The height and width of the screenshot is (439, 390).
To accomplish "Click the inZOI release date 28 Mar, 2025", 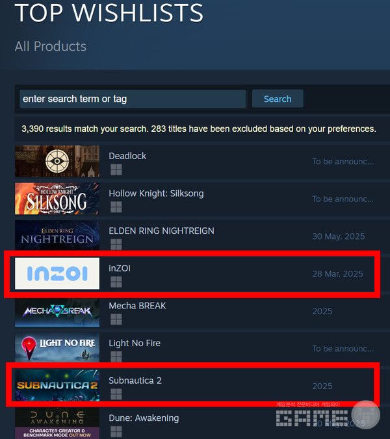I will tap(337, 274).
